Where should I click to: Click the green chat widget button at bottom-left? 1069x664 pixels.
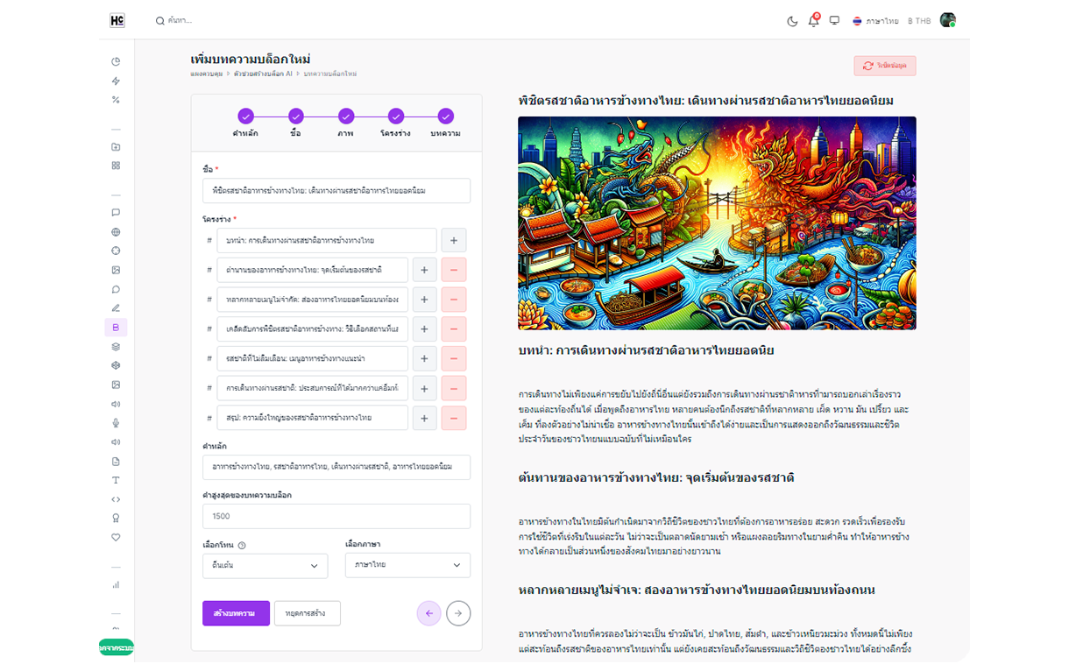[116, 647]
